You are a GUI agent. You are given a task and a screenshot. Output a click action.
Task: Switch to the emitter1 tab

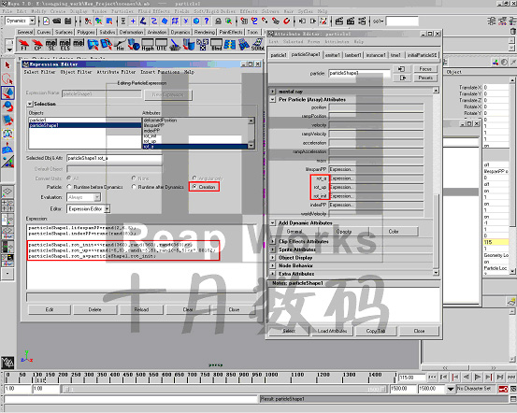pyautogui.click(x=333, y=55)
